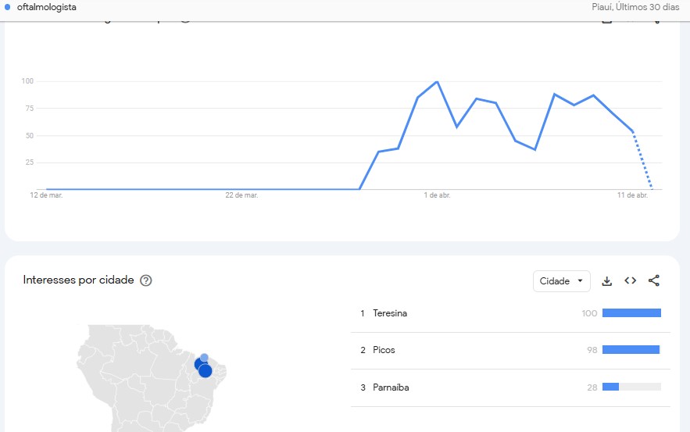Click the Piauí, Últimos 30 dias label

(635, 7)
